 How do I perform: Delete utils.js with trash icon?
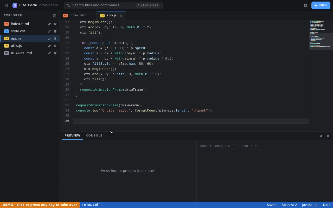tap(55, 46)
